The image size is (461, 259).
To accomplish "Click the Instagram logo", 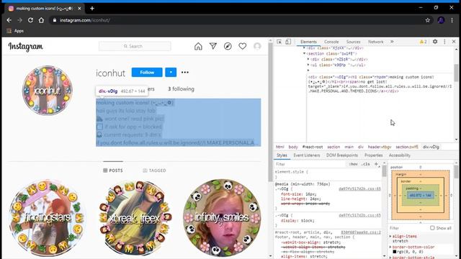I will click(26, 46).
